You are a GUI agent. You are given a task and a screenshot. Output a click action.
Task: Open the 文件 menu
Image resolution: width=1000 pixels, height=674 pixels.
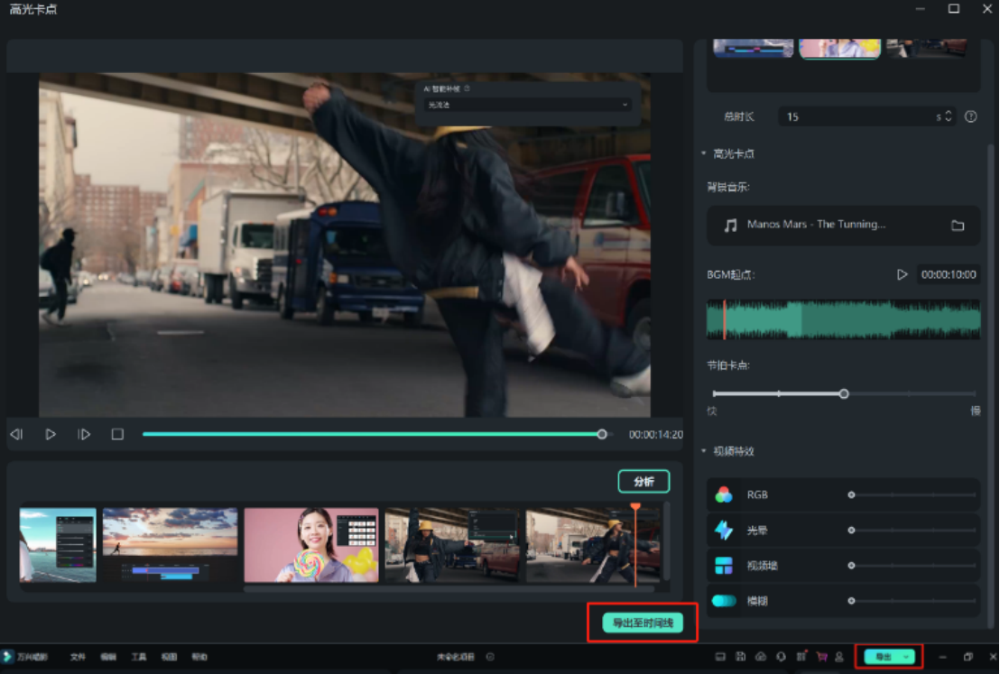point(78,657)
